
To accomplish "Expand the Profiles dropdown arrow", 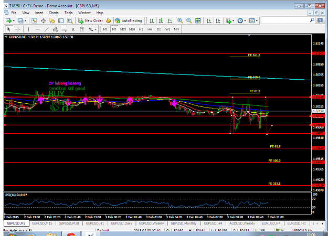I will (26, 20).
